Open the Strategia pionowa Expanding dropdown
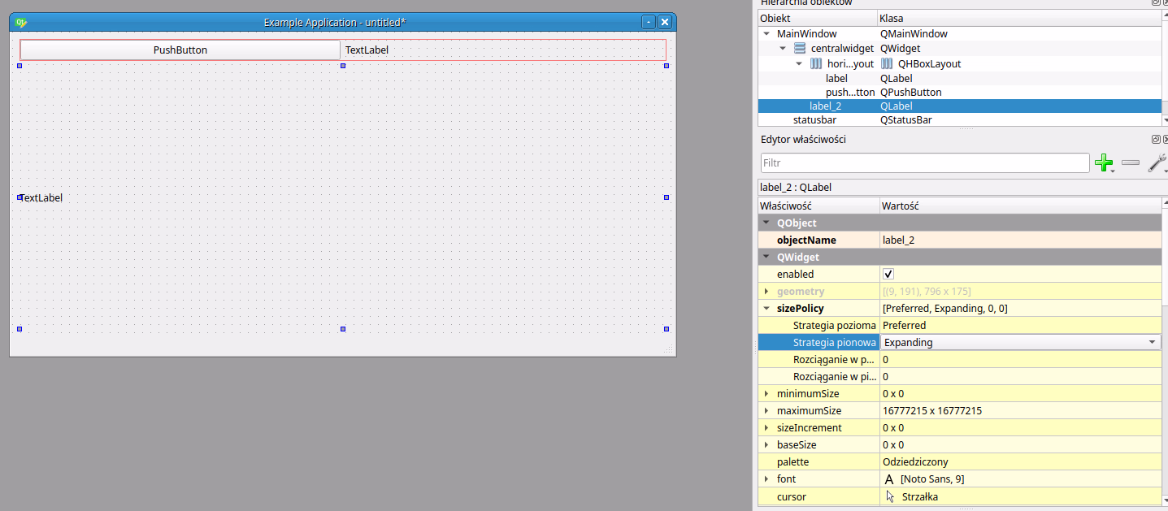This screenshot has width=1168, height=511. point(1152,343)
